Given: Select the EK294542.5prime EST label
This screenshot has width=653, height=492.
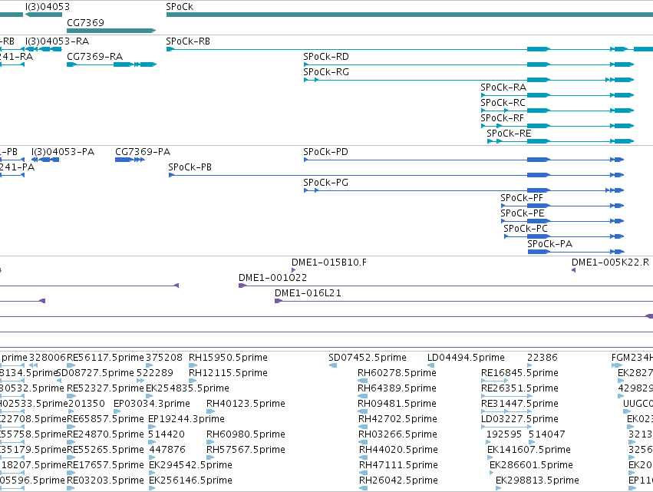Looking at the screenshot, I should coord(190,465).
